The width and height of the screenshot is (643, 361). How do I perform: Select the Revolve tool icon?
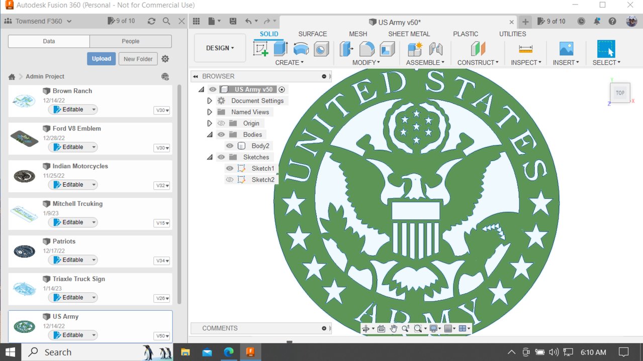[x=301, y=49]
